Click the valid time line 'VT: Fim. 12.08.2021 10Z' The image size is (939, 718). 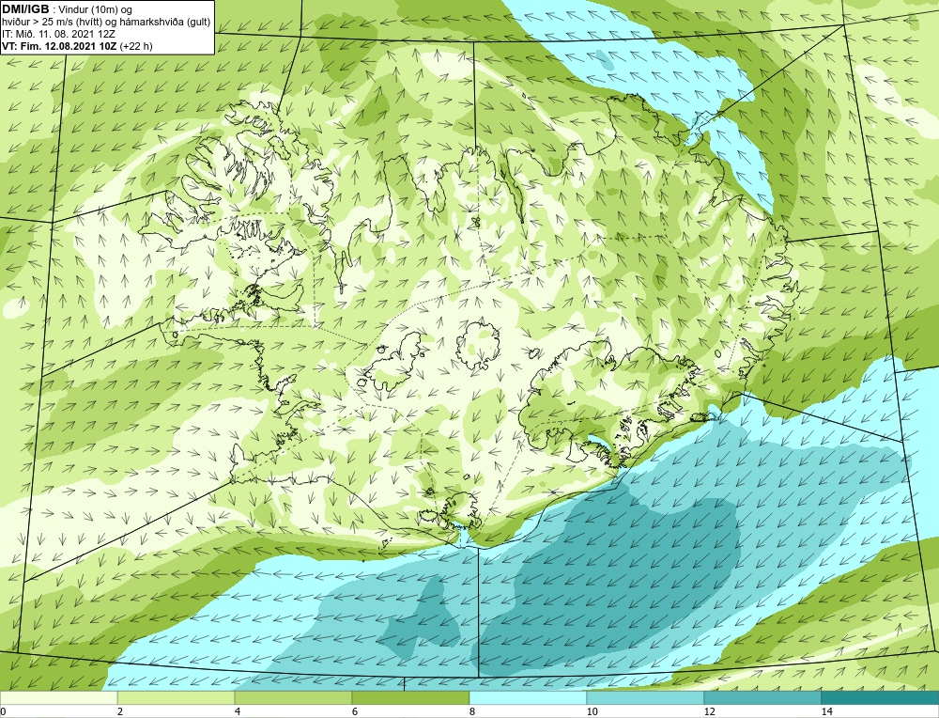(x=60, y=46)
